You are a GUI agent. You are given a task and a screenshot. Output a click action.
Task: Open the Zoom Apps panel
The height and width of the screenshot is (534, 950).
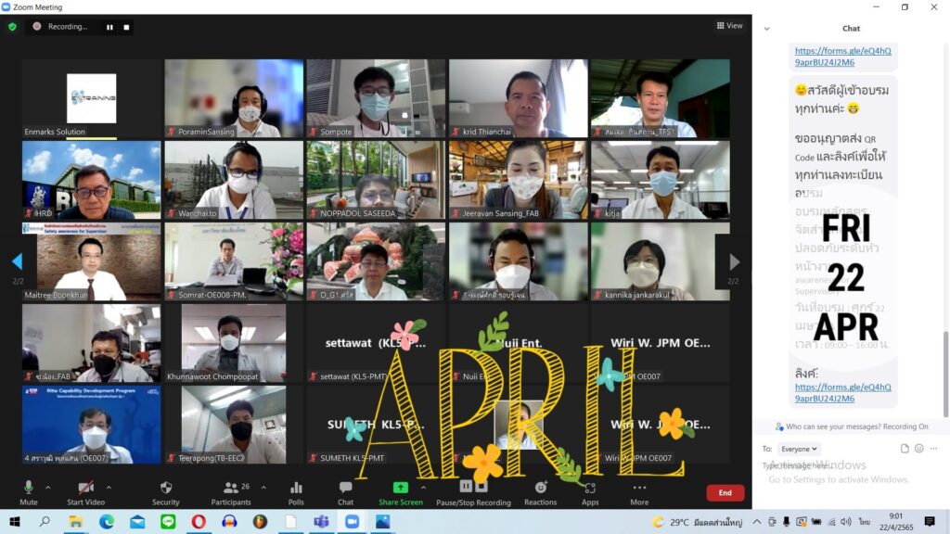point(590,493)
